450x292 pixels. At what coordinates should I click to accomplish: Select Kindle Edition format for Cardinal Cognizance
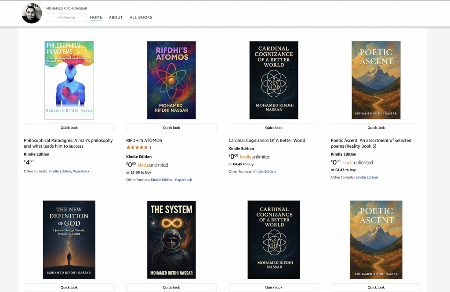265,172
